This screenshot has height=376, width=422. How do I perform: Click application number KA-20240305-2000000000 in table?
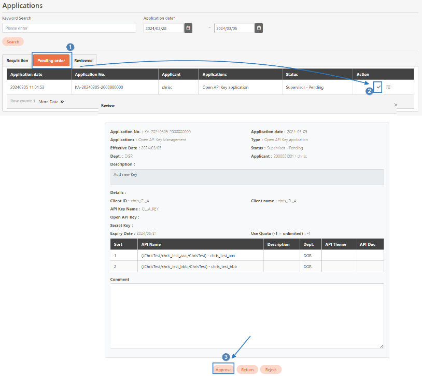99,87
